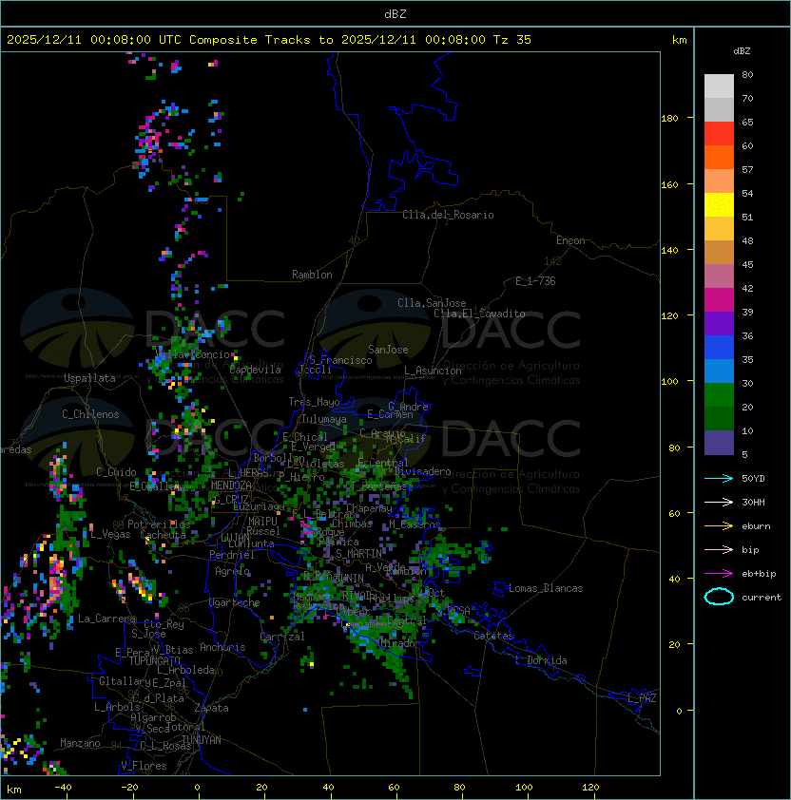
Task: Click the 'G_CRUZ' city label
Action: 231,499
